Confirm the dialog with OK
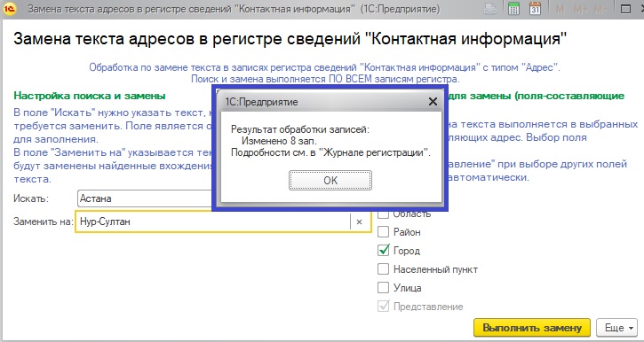This screenshot has width=644, height=342. [330, 180]
